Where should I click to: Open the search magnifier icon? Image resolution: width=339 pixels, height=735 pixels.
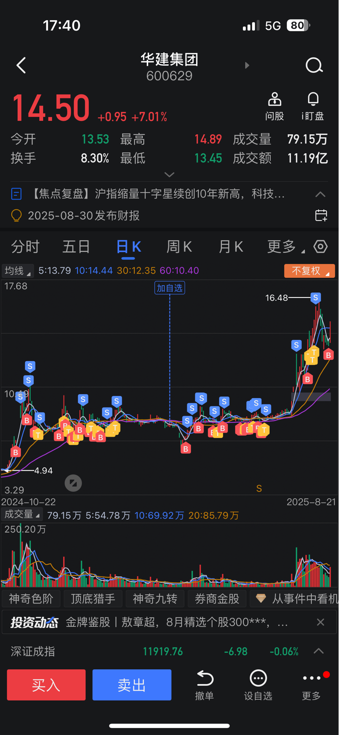(x=314, y=65)
